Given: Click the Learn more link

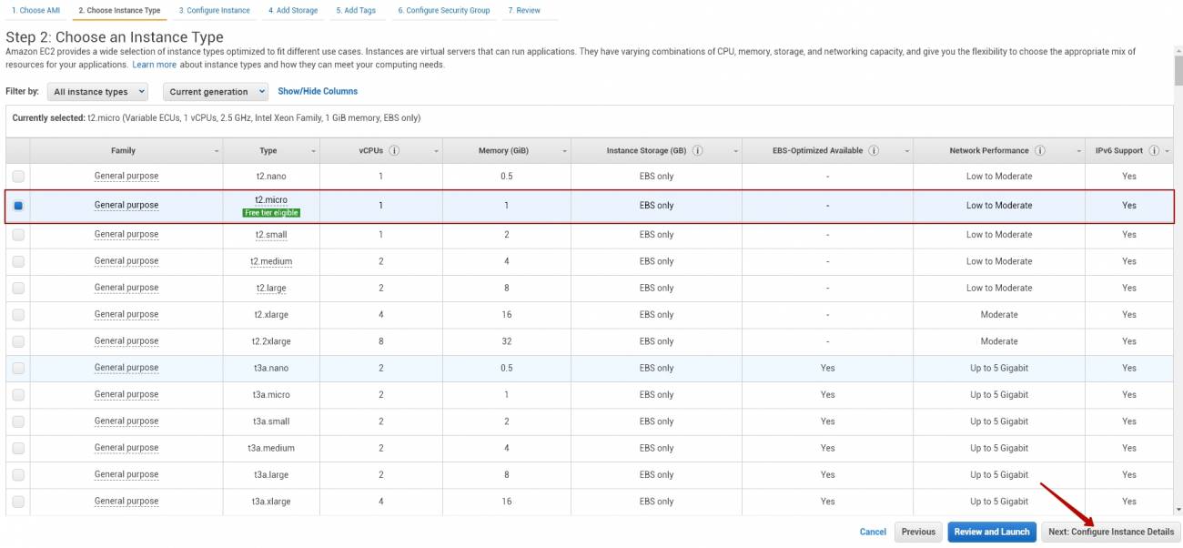Looking at the screenshot, I should click(x=154, y=66).
